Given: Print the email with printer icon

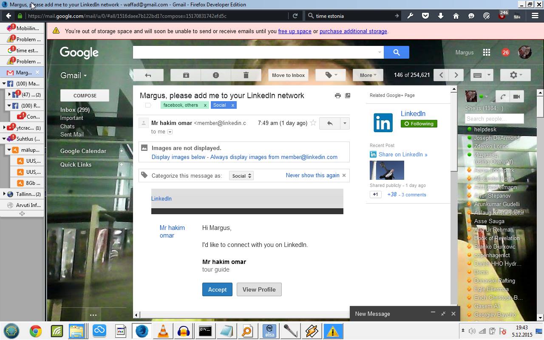Looking at the screenshot, I should tap(337, 96).
